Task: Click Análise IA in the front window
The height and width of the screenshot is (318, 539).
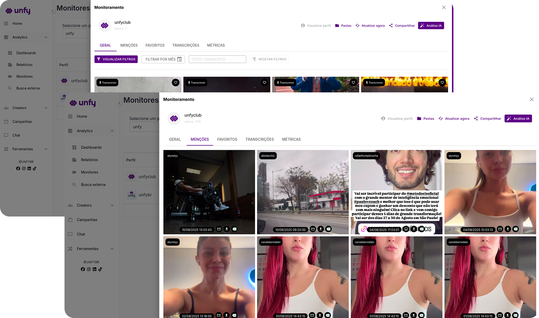Action: (x=518, y=118)
